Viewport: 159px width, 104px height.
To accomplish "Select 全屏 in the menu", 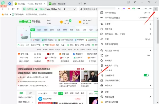I will click(x=126, y=55).
